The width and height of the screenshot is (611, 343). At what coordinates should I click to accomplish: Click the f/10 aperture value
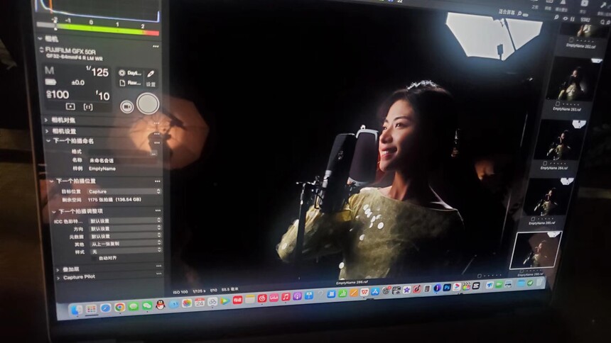[x=103, y=95]
